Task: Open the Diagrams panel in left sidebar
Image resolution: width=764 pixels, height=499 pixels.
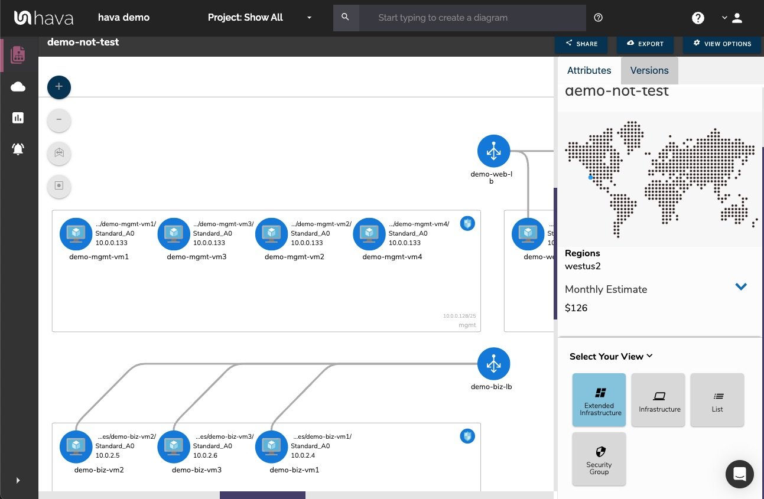Action: pos(18,54)
